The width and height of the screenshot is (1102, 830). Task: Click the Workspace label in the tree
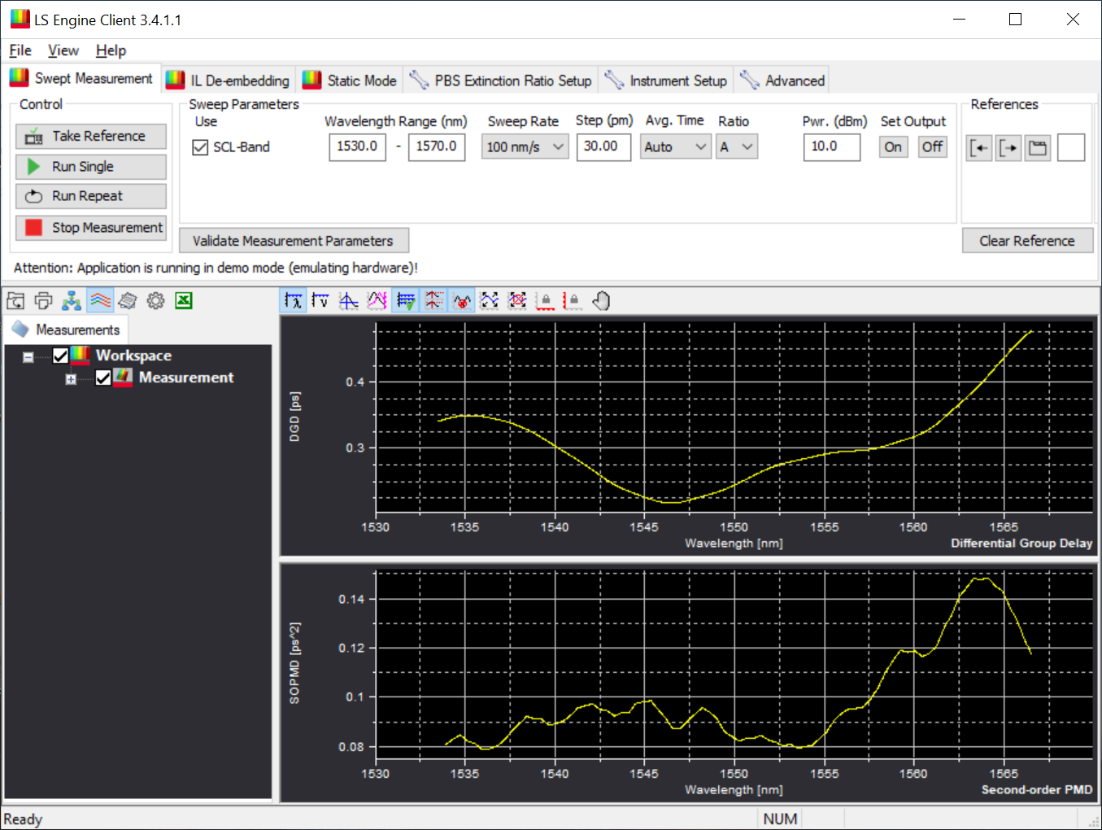pyautogui.click(x=133, y=356)
